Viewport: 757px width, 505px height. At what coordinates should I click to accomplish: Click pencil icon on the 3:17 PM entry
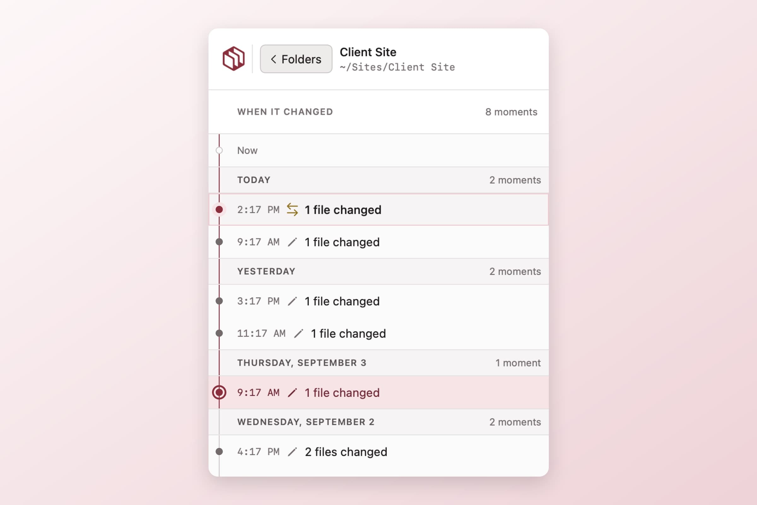tap(292, 301)
